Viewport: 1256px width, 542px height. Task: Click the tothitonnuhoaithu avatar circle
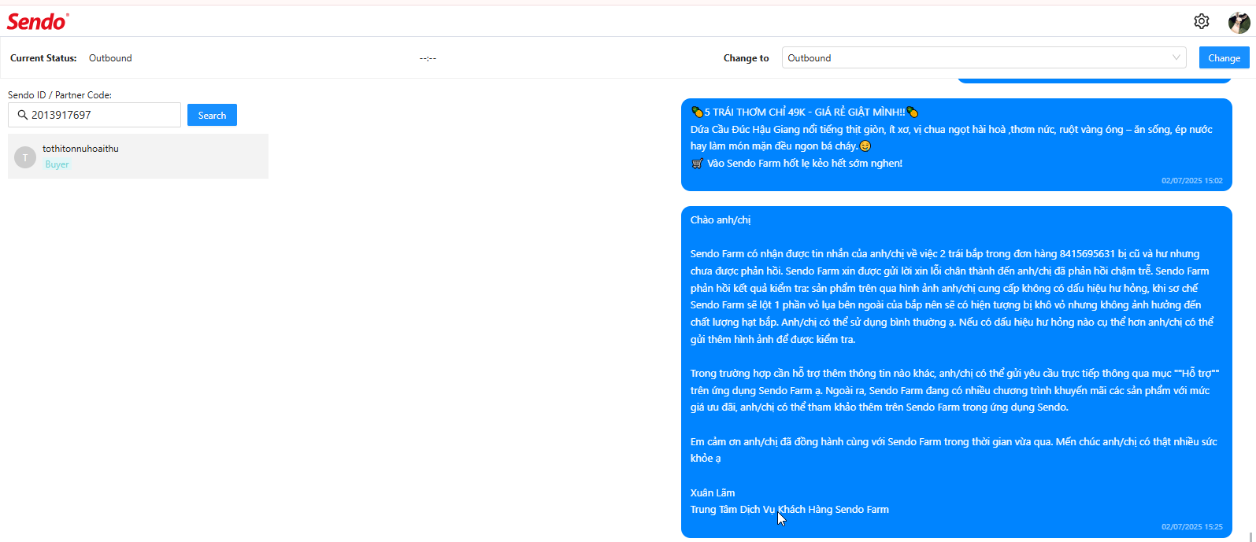click(x=25, y=157)
